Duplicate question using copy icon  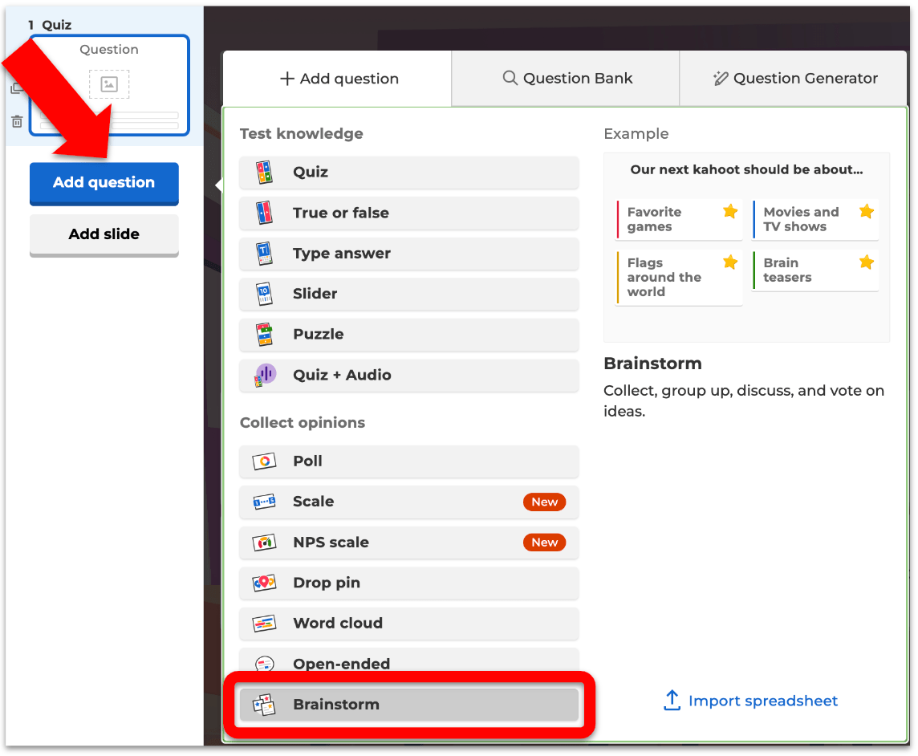(16, 88)
